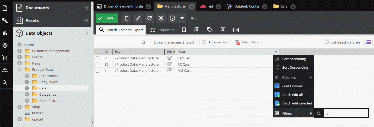The image size is (374, 127).
Task: Click the Delete trash icon in the toolbar
Action: click(x=127, y=18)
